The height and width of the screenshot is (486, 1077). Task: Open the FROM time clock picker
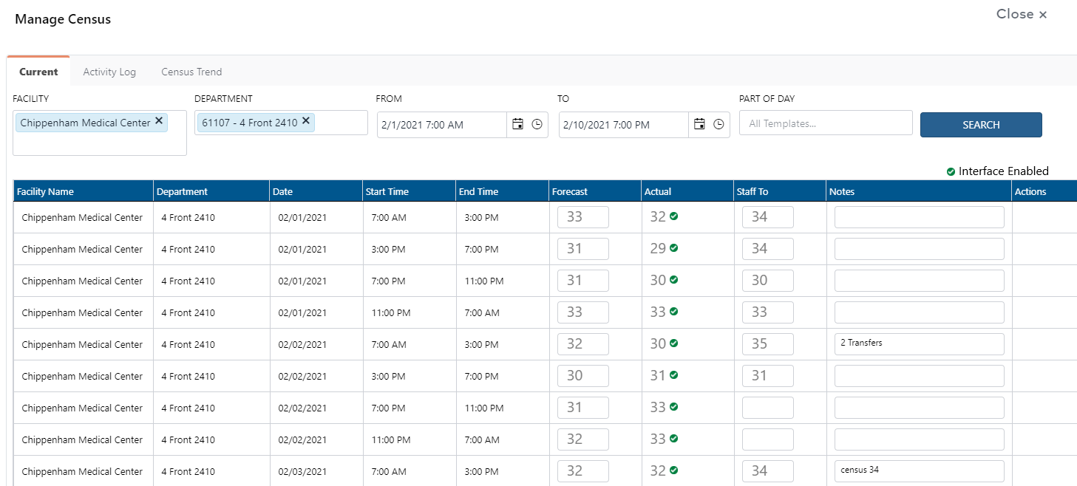point(537,124)
